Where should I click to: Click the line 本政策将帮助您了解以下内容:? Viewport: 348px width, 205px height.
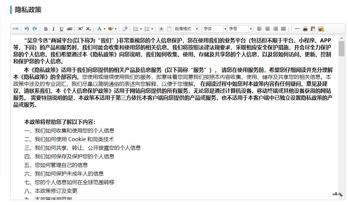(60, 122)
